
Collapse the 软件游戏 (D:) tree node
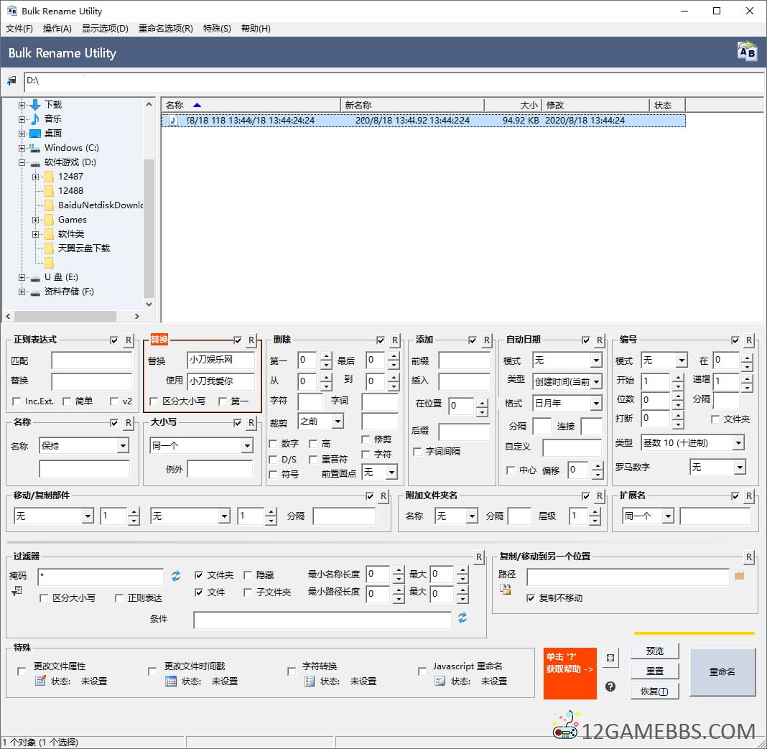(22, 162)
